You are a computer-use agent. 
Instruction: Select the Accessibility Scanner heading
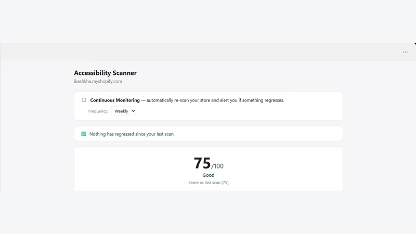coord(106,73)
